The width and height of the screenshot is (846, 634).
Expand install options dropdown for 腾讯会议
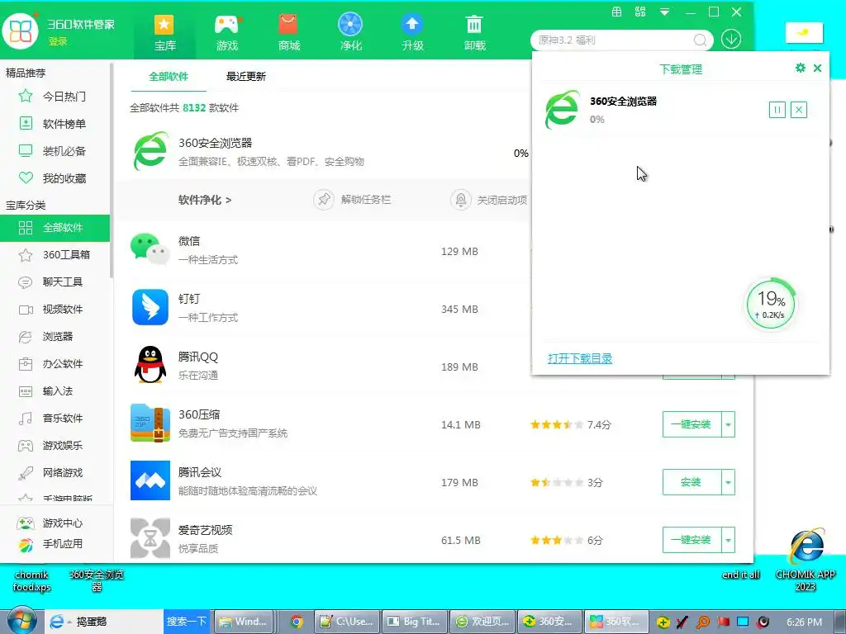(729, 482)
